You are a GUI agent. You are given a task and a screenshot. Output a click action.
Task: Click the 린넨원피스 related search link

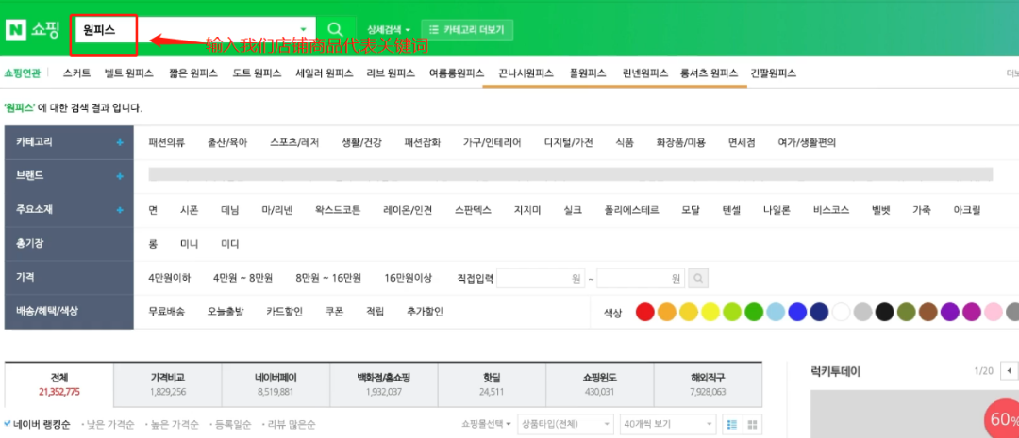point(644,73)
